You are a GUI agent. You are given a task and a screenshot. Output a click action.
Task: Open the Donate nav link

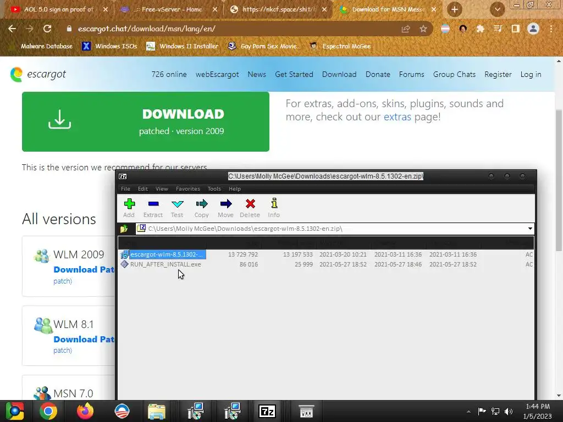click(x=378, y=74)
